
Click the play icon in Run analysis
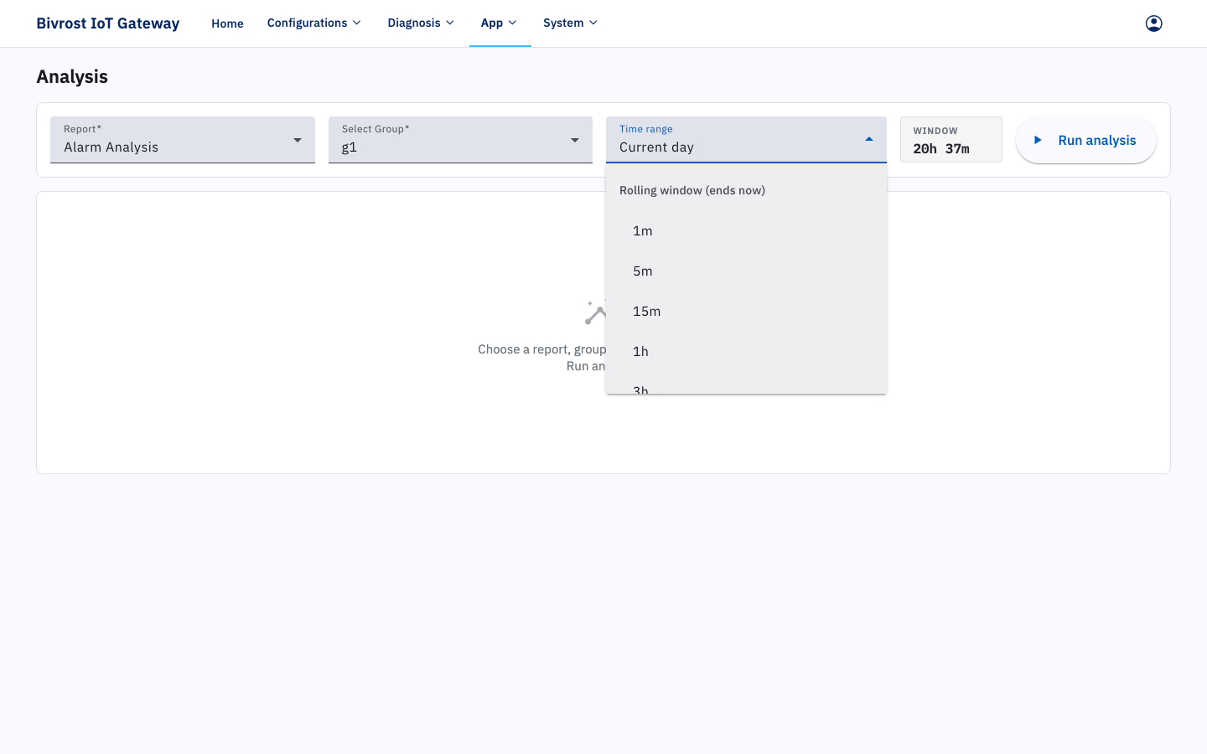1038,140
